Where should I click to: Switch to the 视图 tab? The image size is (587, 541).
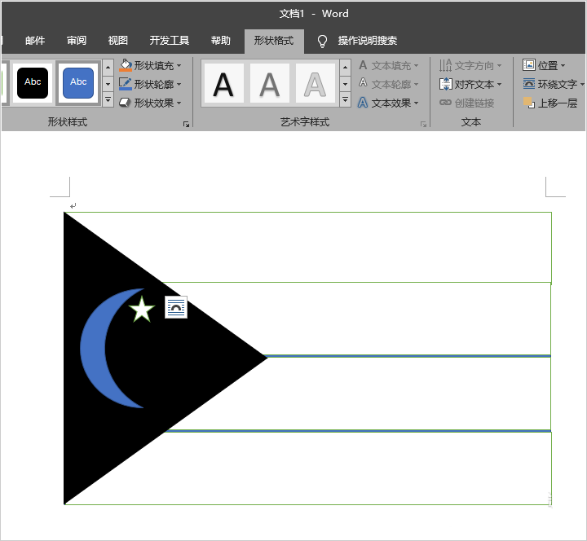click(x=118, y=41)
